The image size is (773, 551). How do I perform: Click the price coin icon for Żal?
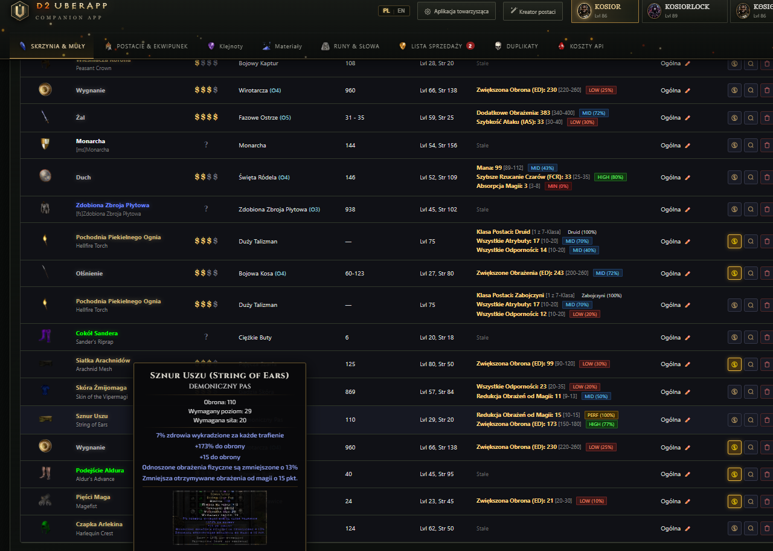[734, 118]
